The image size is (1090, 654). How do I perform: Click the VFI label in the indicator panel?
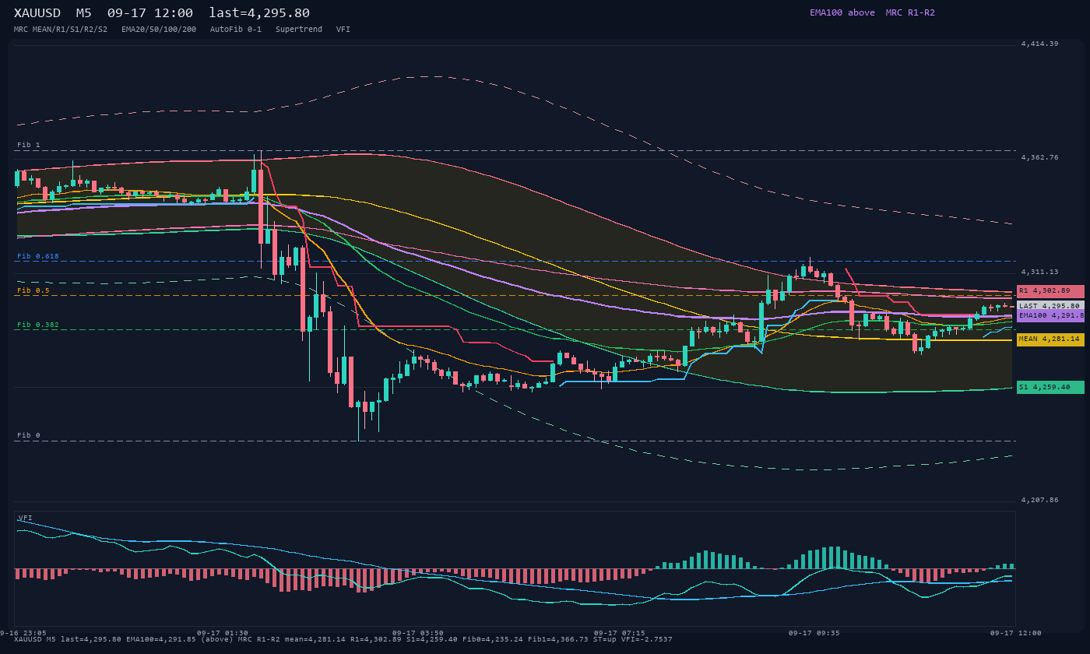point(25,518)
